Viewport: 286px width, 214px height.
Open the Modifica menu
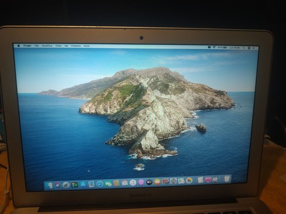click(x=47, y=46)
